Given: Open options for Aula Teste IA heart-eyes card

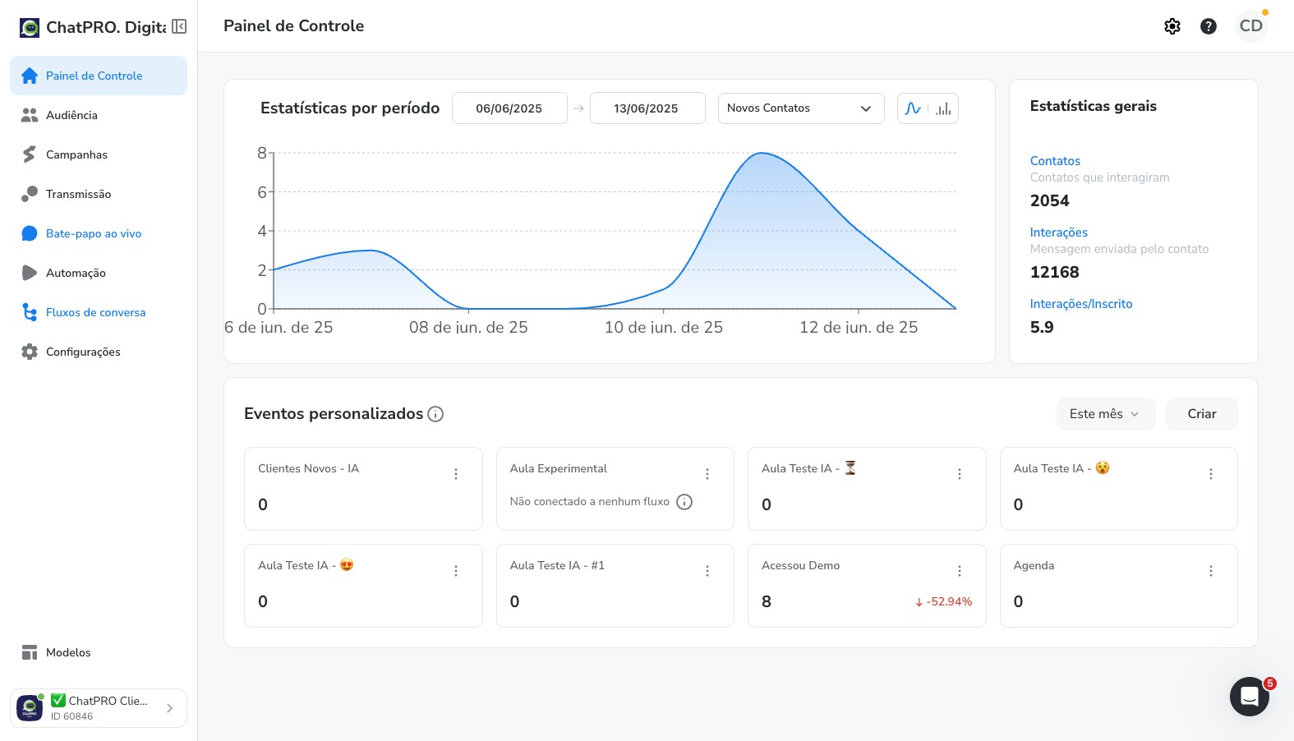Looking at the screenshot, I should click(456, 571).
